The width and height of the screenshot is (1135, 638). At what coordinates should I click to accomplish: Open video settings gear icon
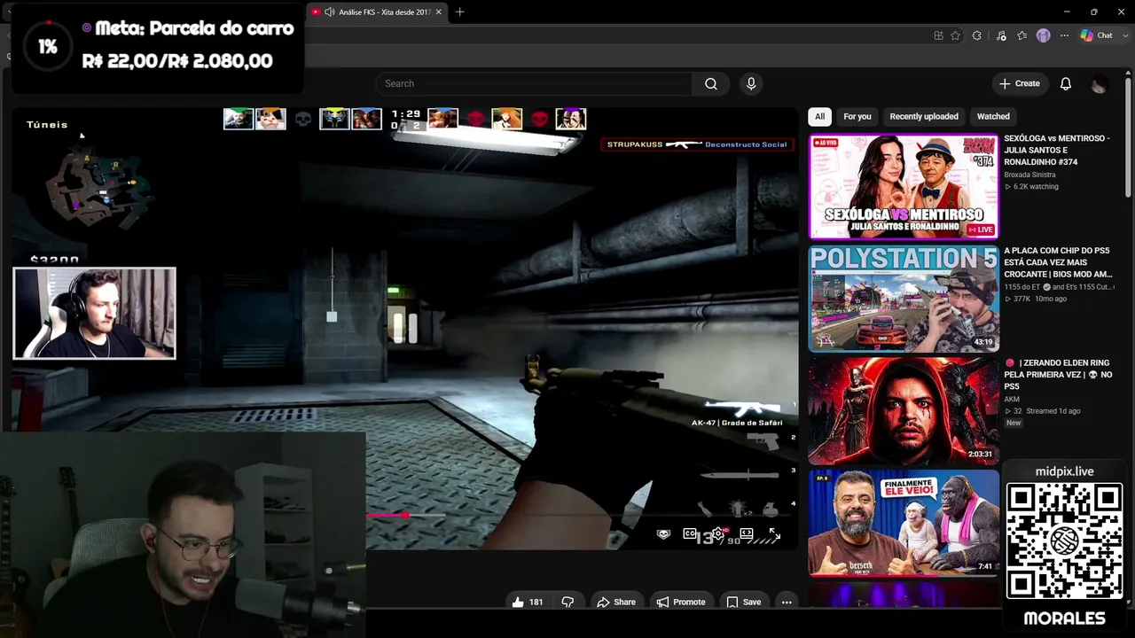point(718,533)
